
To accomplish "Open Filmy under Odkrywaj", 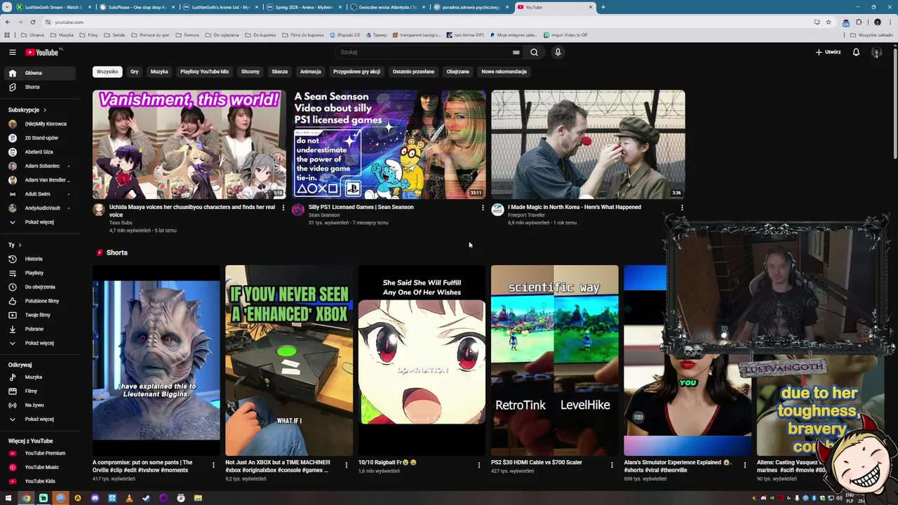I will [39, 391].
